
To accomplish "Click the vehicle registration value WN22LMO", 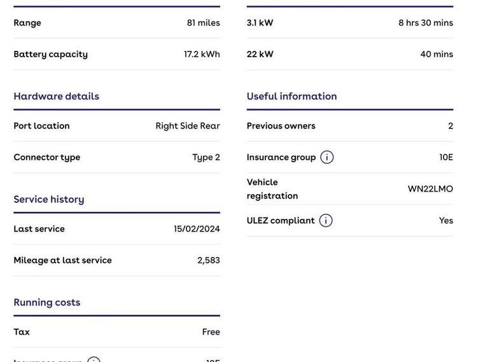I will click(x=430, y=189).
